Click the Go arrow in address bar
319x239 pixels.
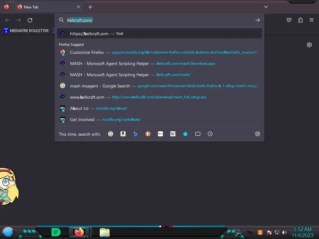tap(258, 20)
